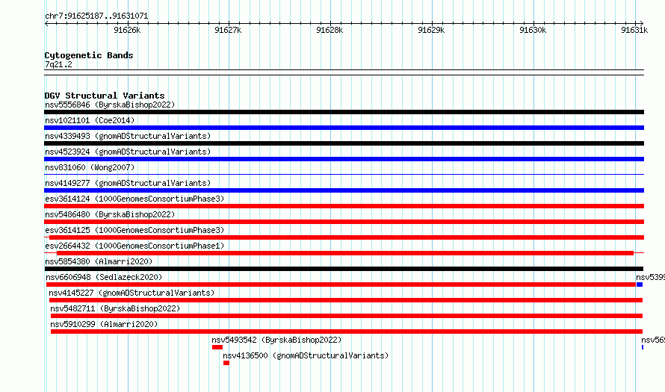The height and width of the screenshot is (392, 665).
Task: Click the 91627k ruler position
Action: click(x=228, y=30)
